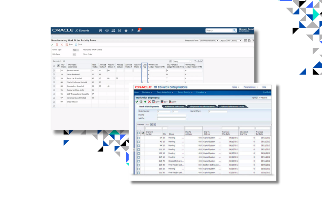Check the Completion Reported row checkbox
Image resolution: width=322 pixels, height=201 pixels.
54,86
